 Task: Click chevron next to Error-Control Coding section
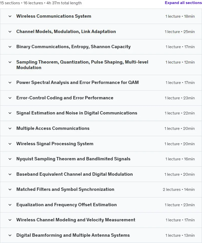coord(10,98)
